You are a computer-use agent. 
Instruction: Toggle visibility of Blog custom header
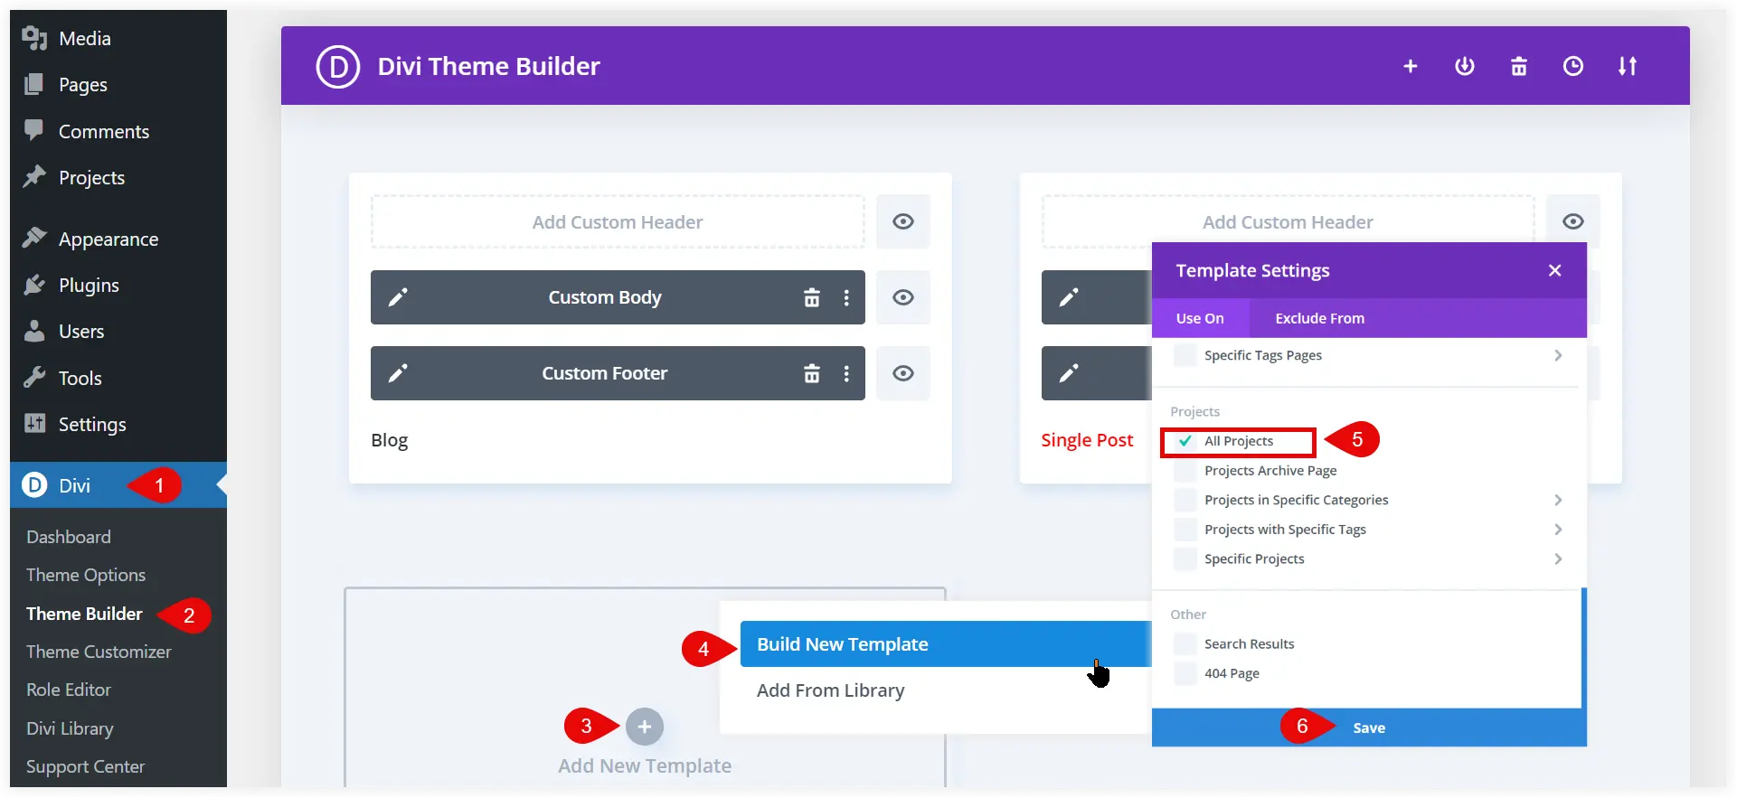click(x=902, y=221)
